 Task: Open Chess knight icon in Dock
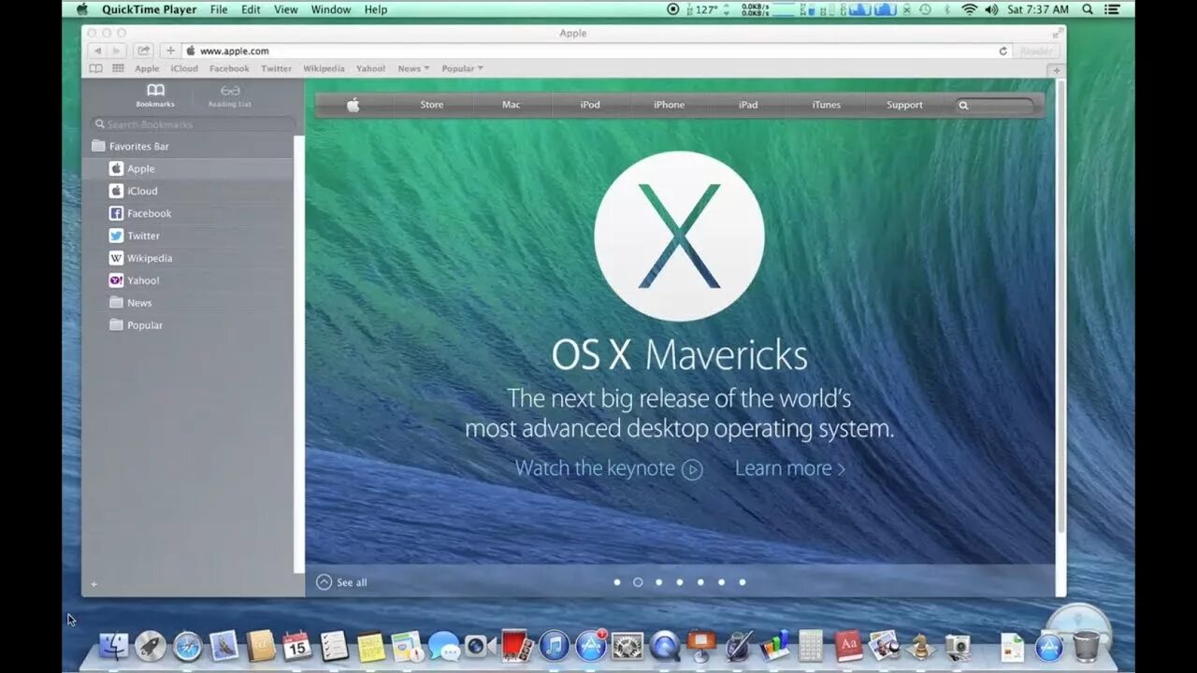[x=921, y=645]
